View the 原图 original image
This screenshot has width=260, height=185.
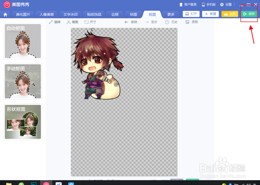tap(192, 22)
